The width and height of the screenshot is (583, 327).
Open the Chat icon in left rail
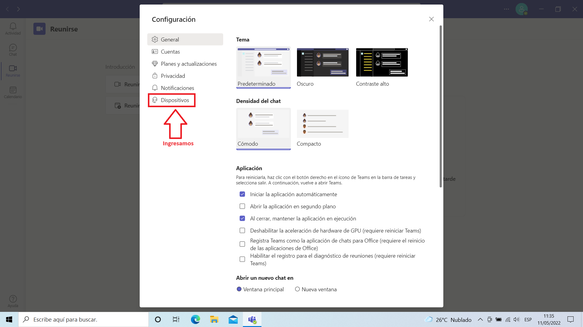point(13,50)
